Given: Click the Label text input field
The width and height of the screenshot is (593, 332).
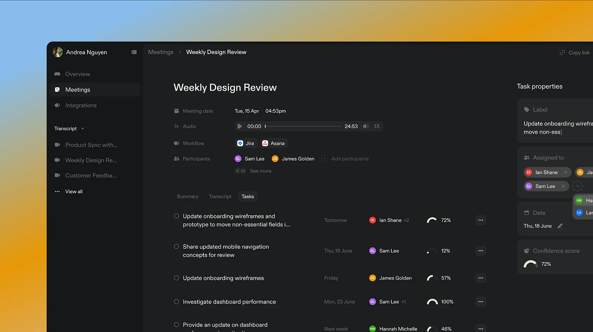Looking at the screenshot, I should coord(558,128).
